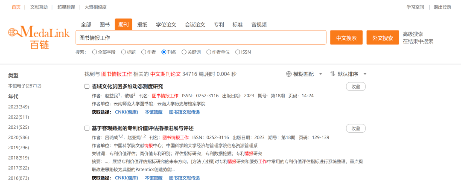This screenshot has height=183, width=461.
Task: Check the box for 省域文化贫困多维动态测度研究
Action: [87, 86]
